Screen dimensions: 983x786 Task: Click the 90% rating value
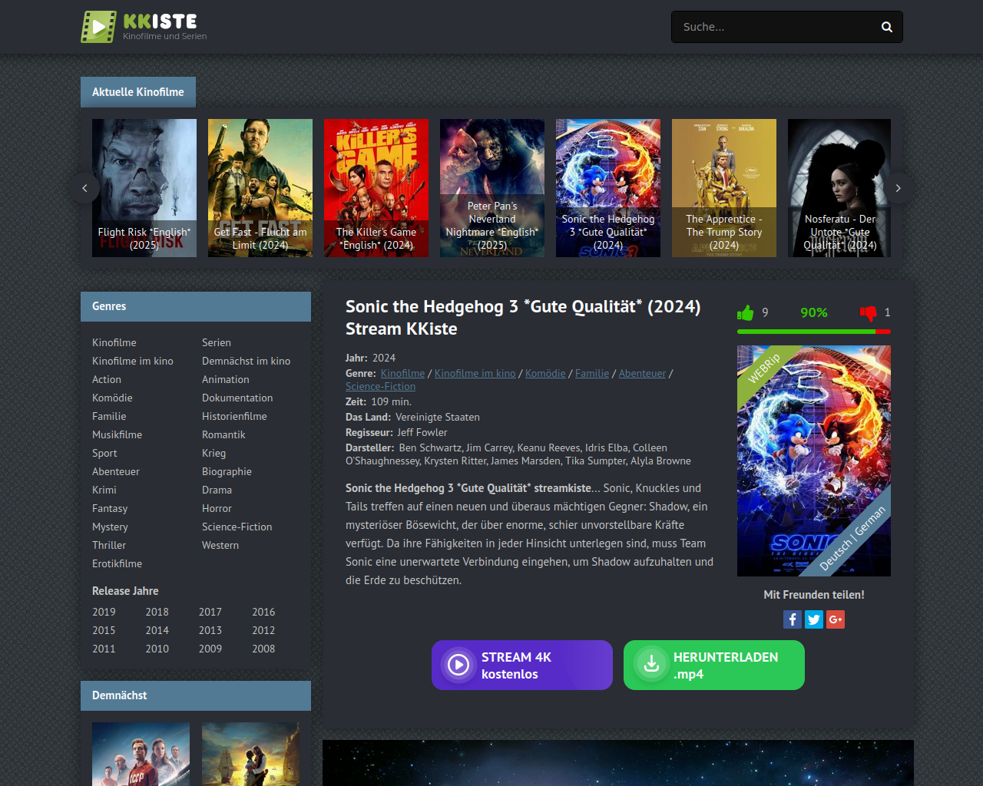click(814, 312)
